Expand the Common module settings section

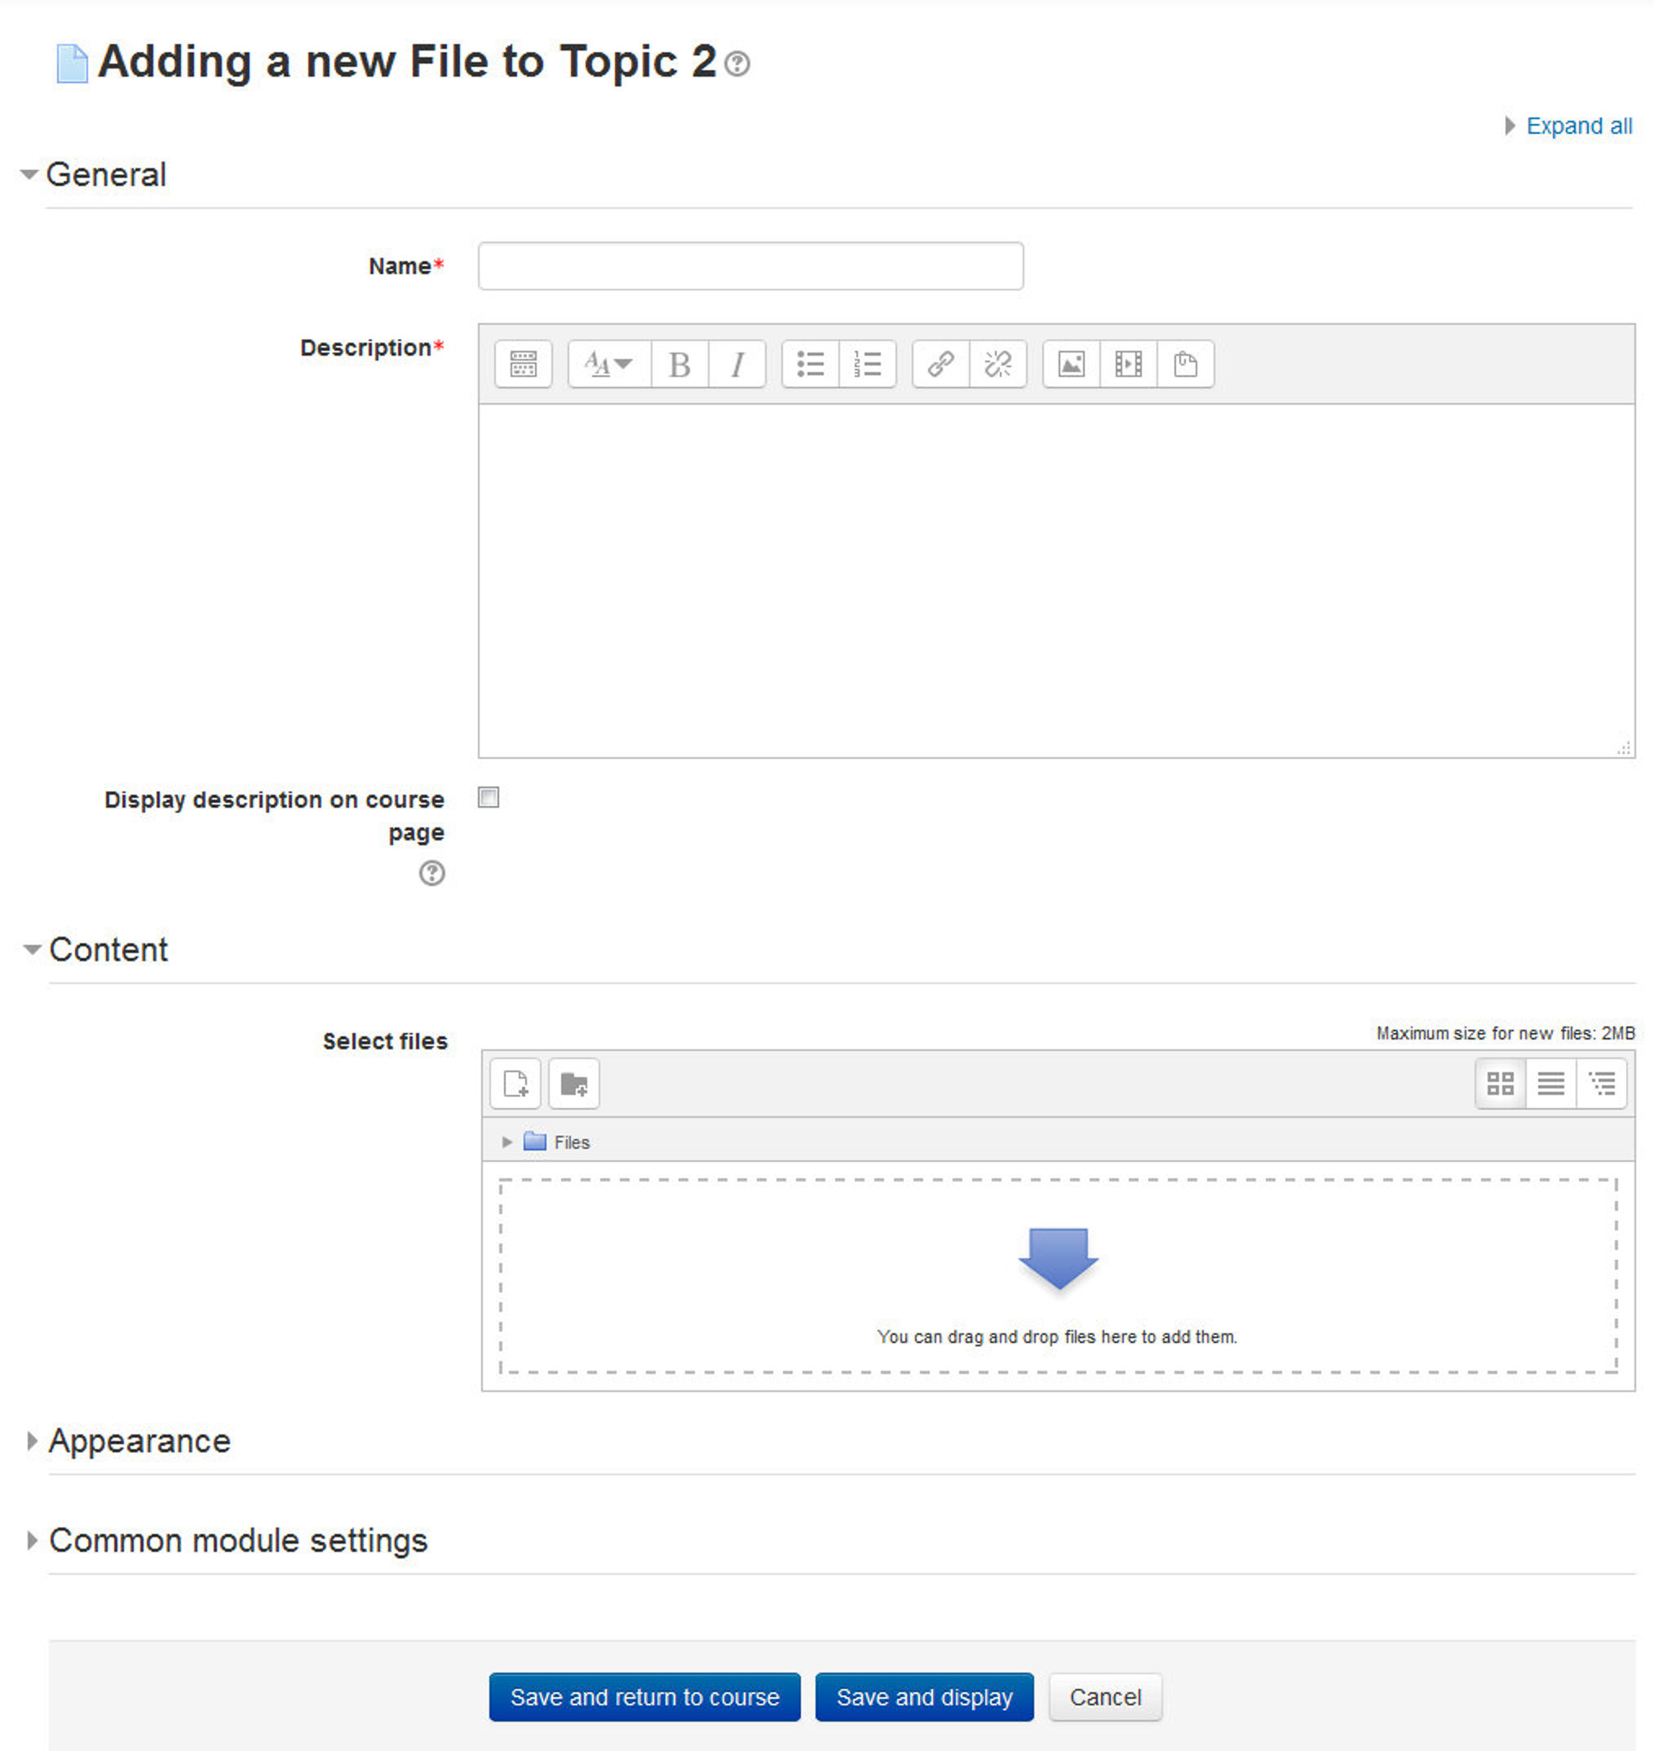tap(237, 1541)
